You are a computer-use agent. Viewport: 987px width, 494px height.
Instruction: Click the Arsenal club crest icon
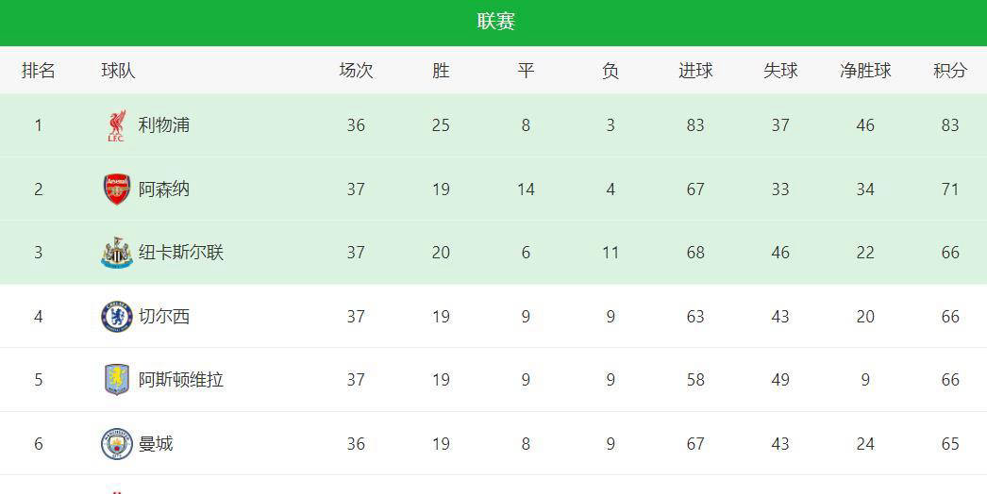pyautogui.click(x=116, y=189)
